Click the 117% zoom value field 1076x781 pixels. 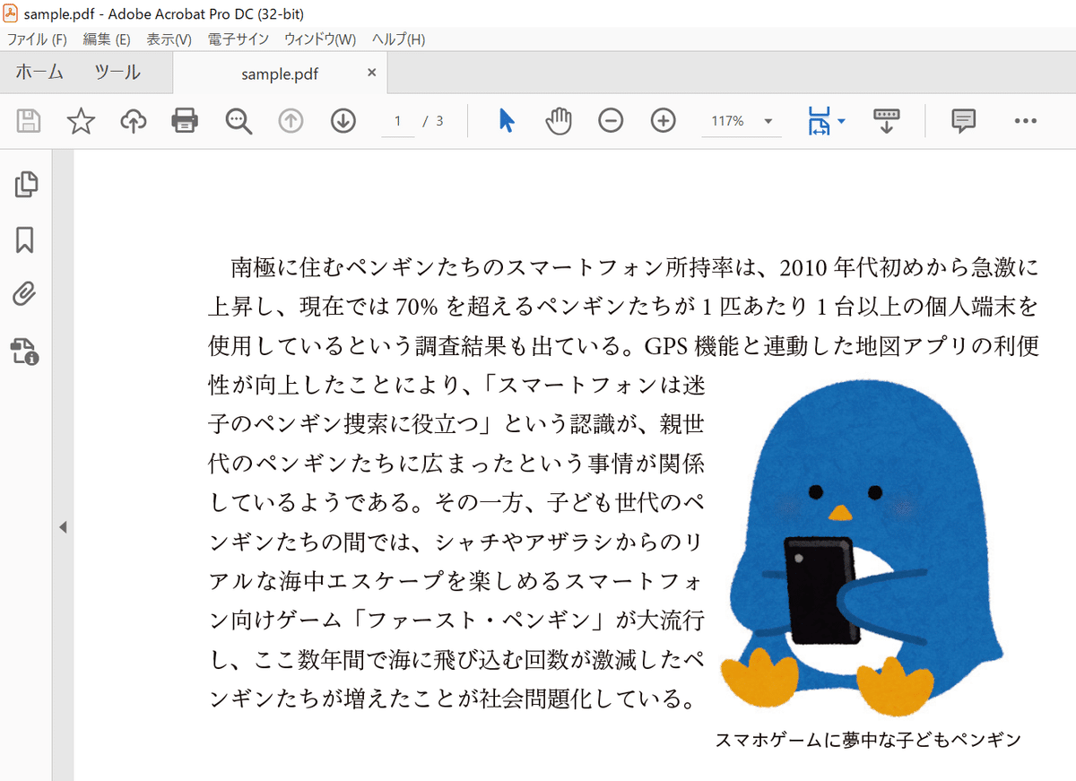(727, 121)
